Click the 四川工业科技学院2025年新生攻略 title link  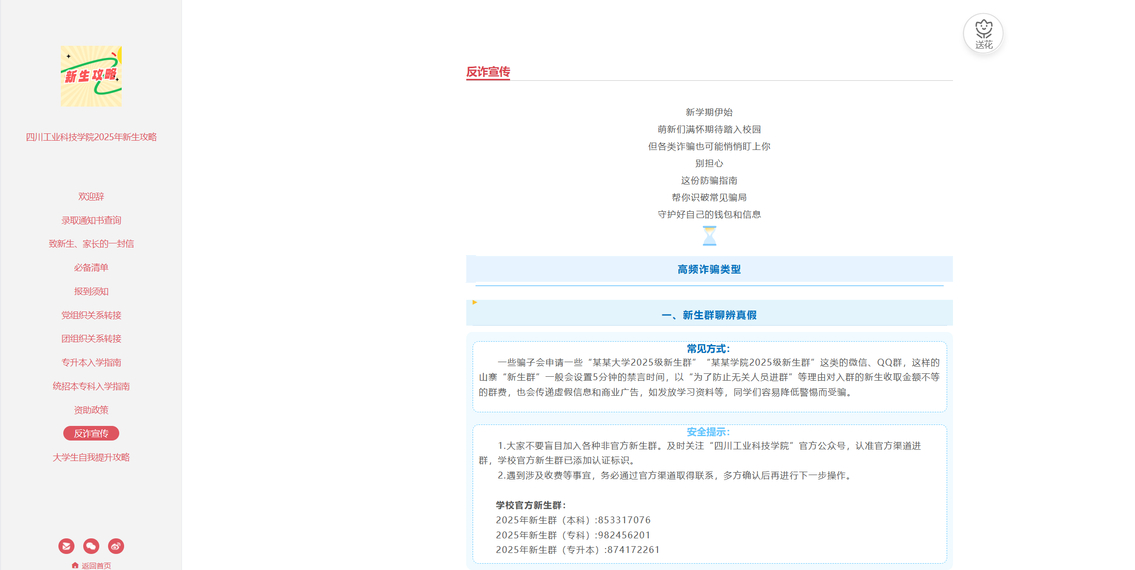91,137
